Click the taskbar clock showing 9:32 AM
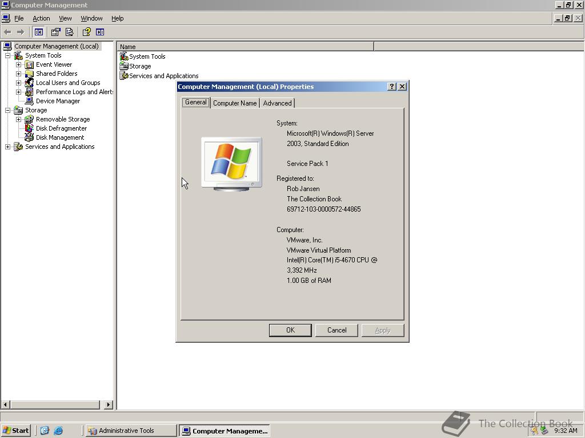 (566, 431)
